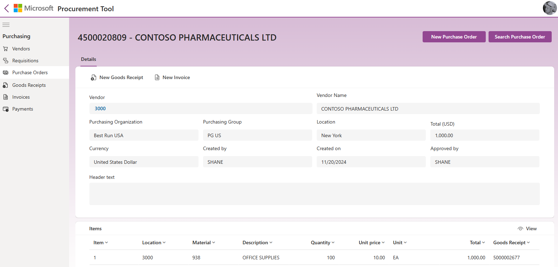The height and width of the screenshot is (267, 558).
Task: Open the Material column dropdown
Action: 214,243
